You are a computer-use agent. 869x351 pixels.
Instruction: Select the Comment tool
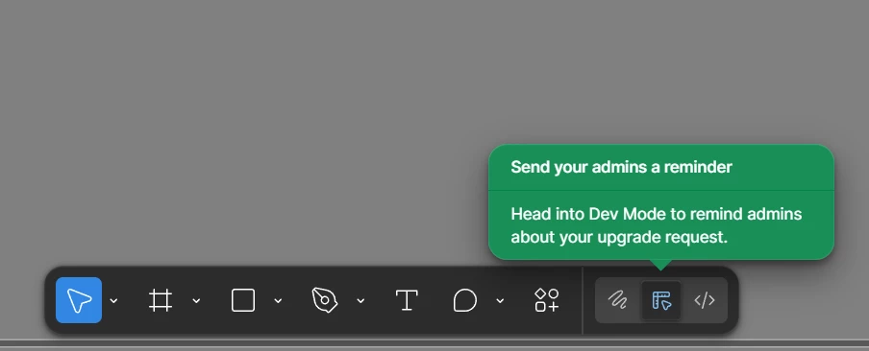[x=464, y=300]
